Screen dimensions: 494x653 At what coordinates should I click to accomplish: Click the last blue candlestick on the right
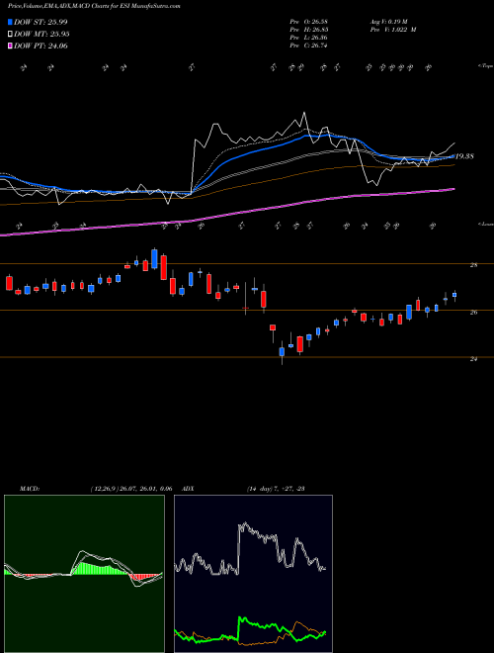tap(454, 295)
